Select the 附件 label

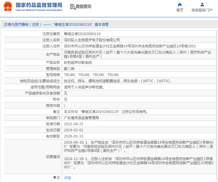pos(56,99)
